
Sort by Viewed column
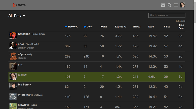tap(137, 27)
